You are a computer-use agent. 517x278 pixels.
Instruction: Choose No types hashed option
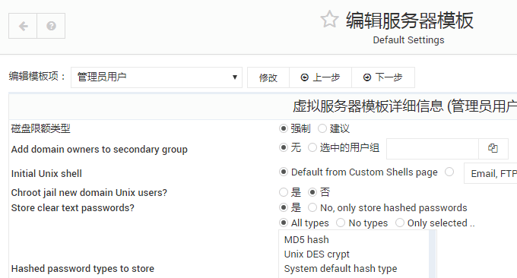[x=341, y=223]
